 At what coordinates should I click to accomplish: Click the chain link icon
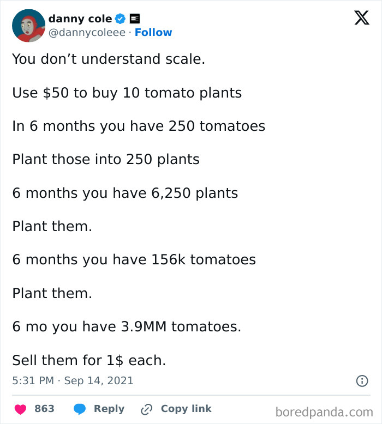(146, 409)
